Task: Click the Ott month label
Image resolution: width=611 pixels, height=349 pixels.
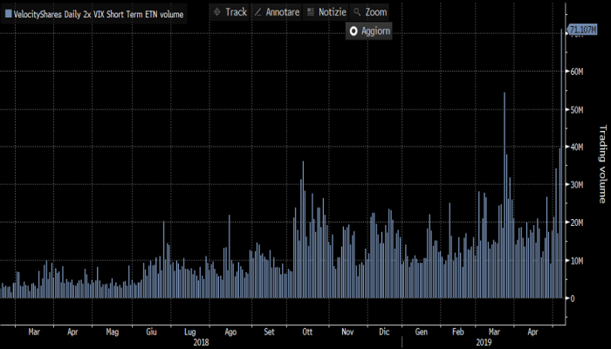Action: pyautogui.click(x=307, y=332)
